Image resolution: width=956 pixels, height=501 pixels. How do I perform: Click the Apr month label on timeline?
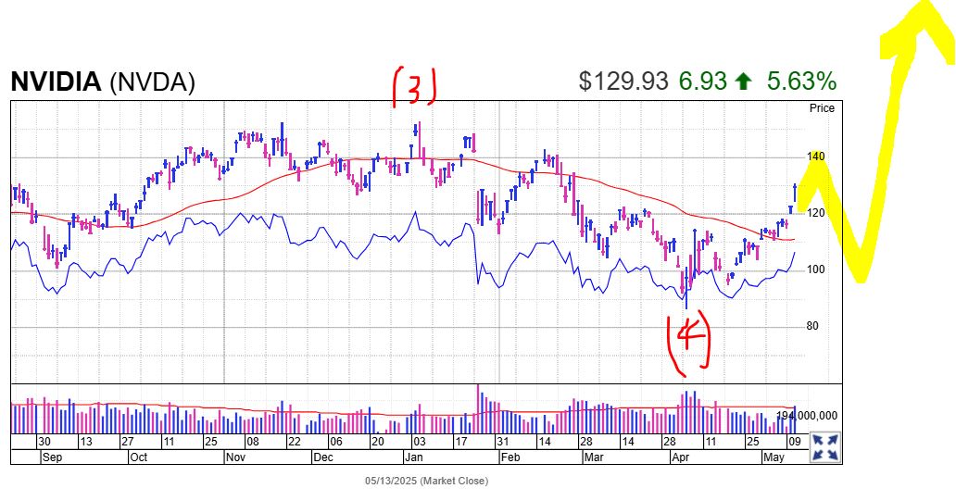[680, 457]
